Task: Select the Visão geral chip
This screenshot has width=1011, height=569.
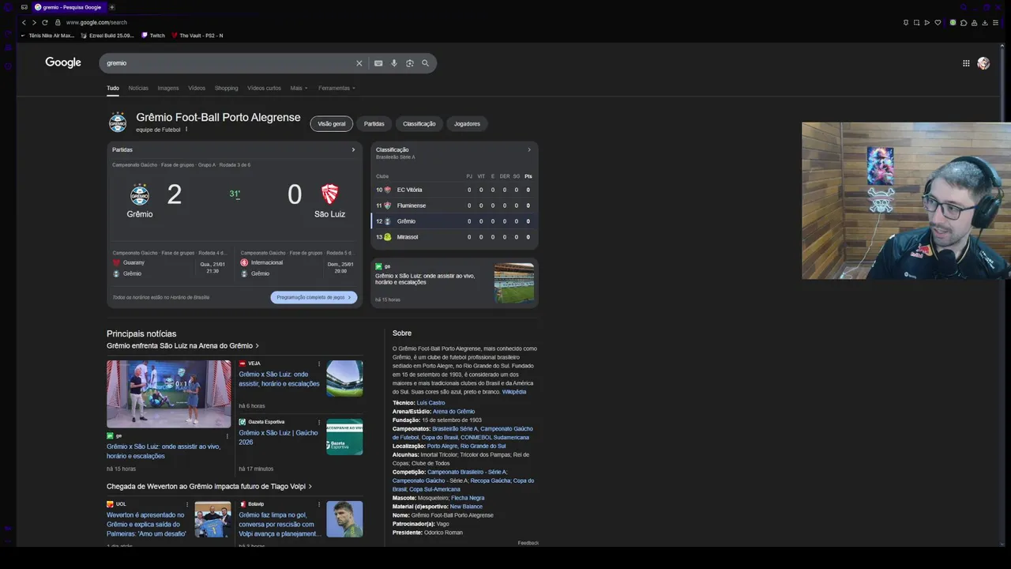Action: click(332, 124)
